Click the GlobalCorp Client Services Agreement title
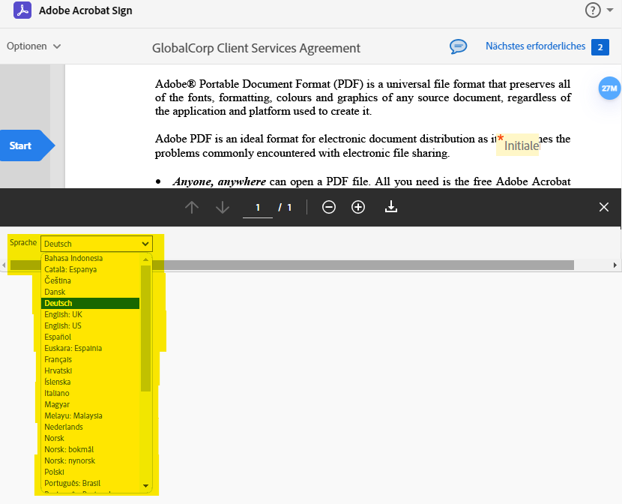The image size is (622, 504). 256,48
